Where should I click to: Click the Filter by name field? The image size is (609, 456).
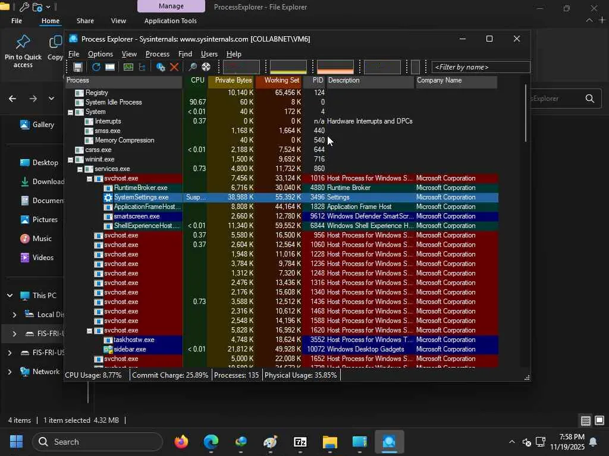[481, 67]
